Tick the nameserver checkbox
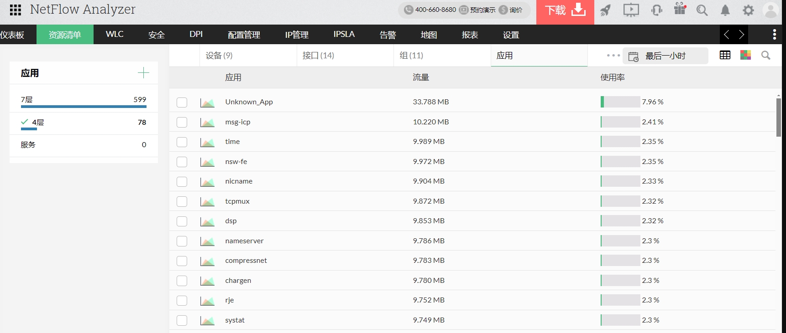The image size is (786, 333). (182, 241)
